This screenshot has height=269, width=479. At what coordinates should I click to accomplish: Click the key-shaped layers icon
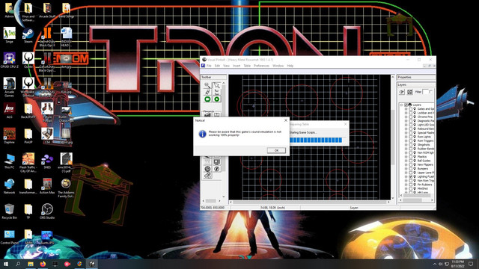(402, 92)
